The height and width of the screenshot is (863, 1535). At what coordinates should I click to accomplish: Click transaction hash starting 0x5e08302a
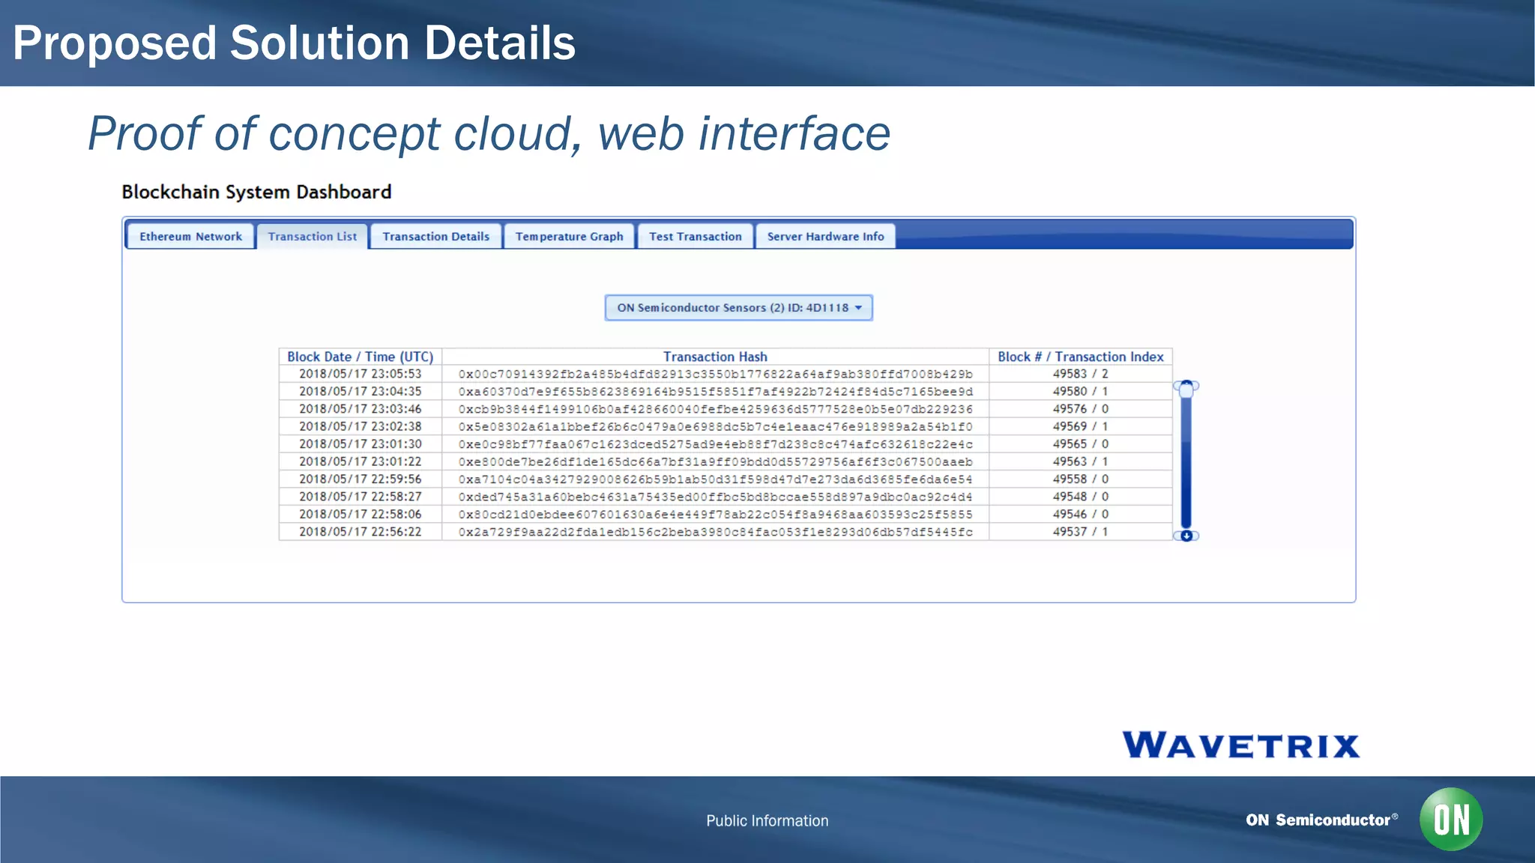coord(715,426)
